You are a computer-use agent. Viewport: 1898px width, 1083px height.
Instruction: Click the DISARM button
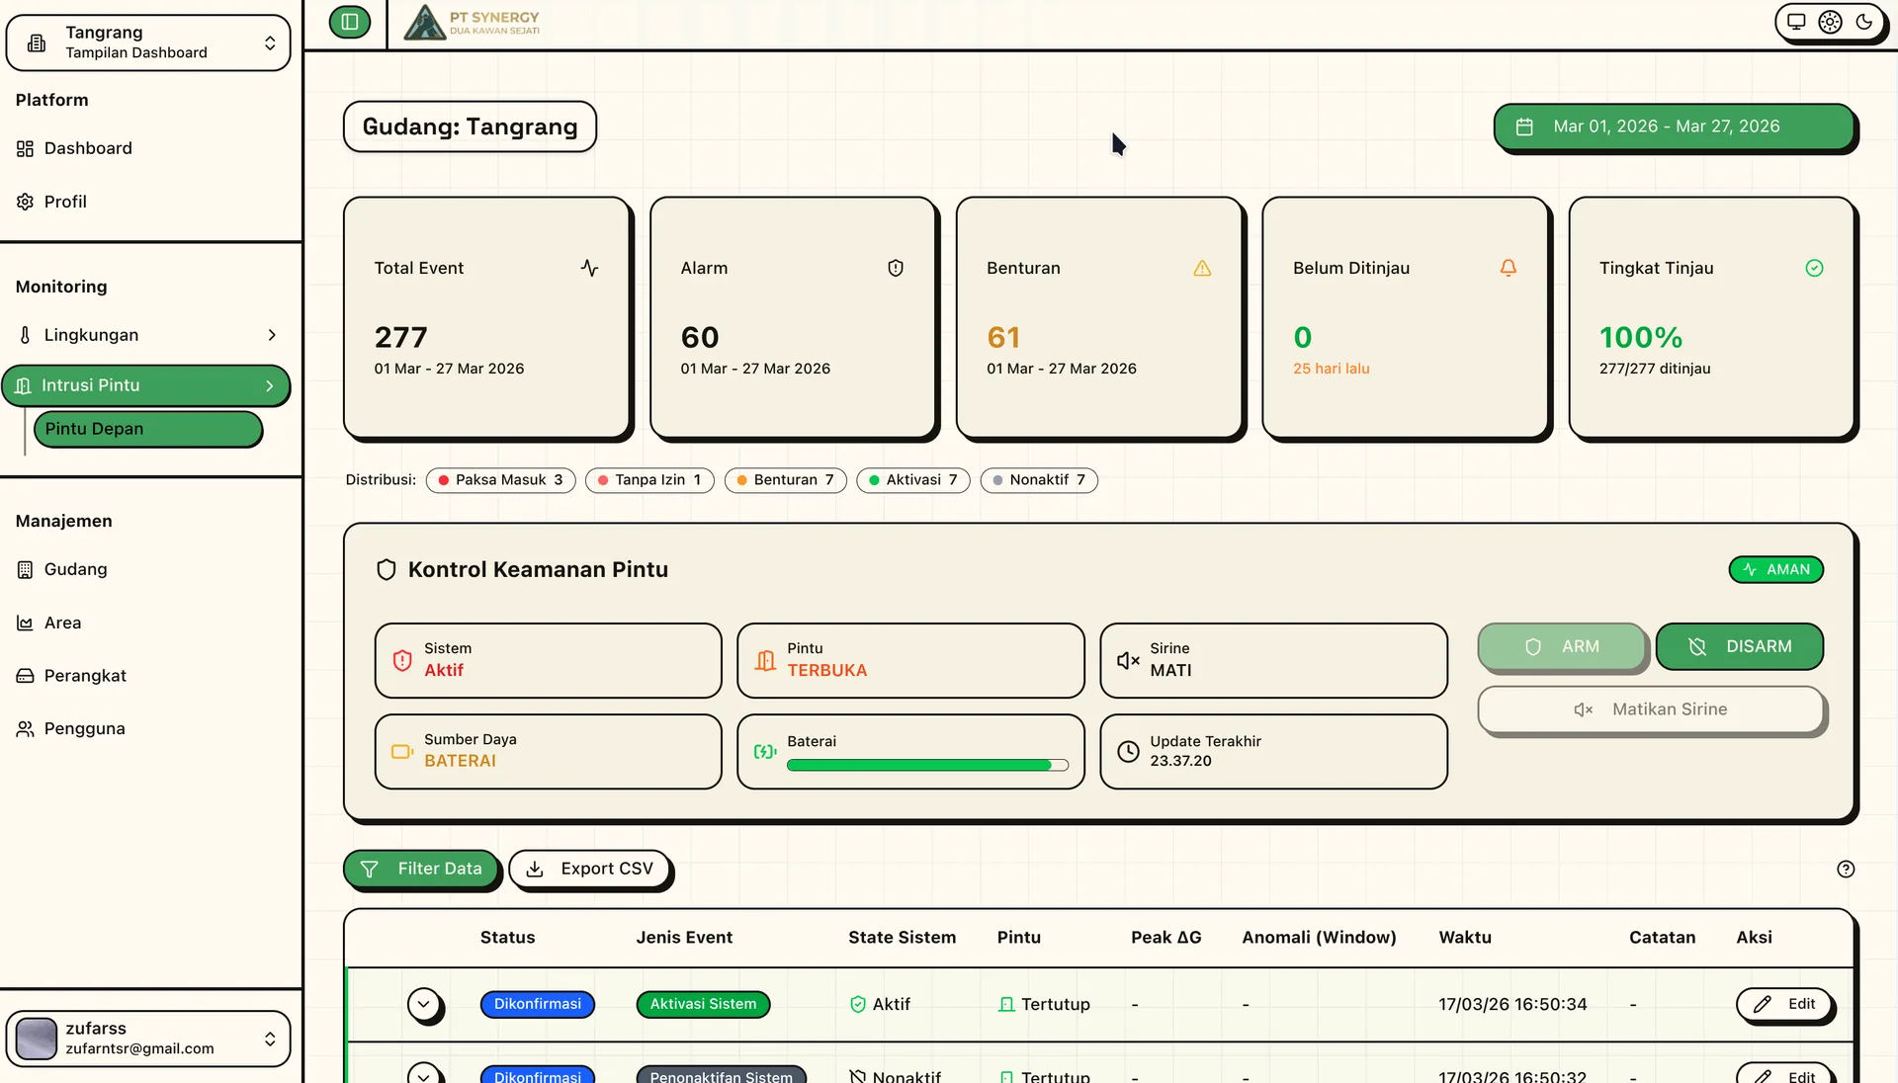[1740, 646]
